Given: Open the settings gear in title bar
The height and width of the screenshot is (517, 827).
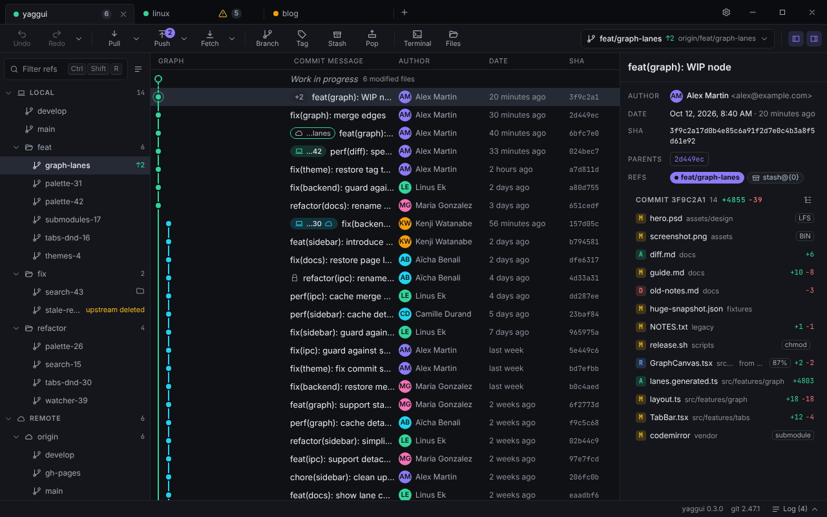Looking at the screenshot, I should [726, 12].
